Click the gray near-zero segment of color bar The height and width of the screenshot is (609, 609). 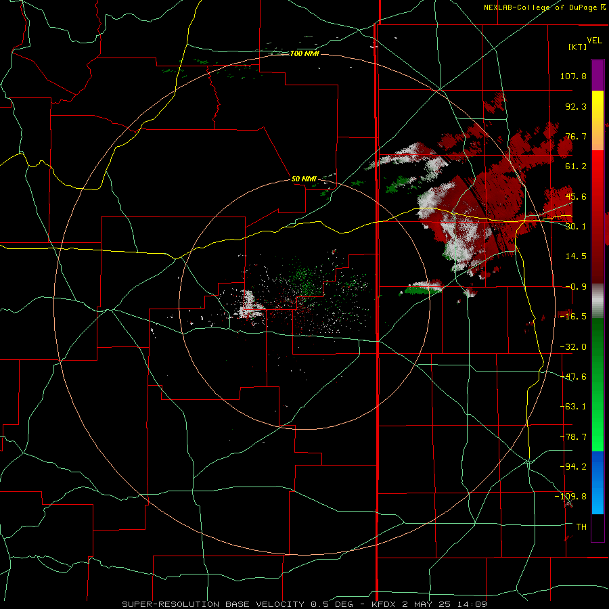click(x=597, y=301)
